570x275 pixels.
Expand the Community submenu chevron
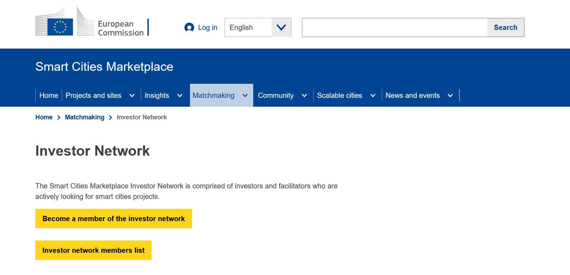(x=304, y=95)
